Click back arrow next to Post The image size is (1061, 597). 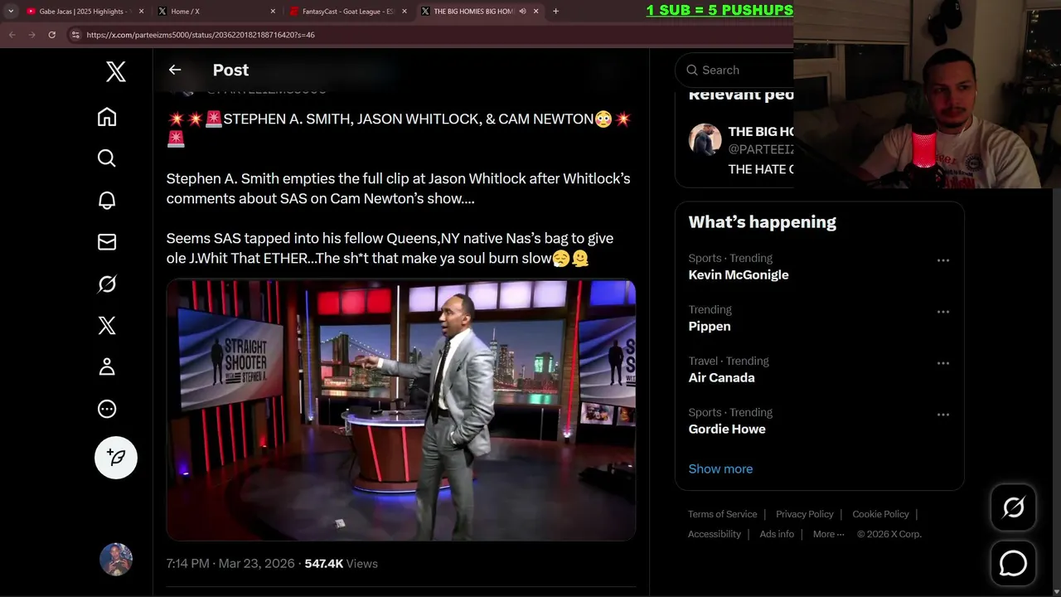(x=175, y=70)
